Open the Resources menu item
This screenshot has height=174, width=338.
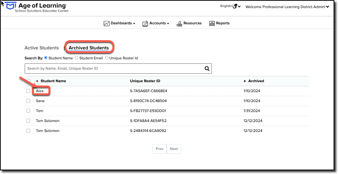tap(189, 23)
